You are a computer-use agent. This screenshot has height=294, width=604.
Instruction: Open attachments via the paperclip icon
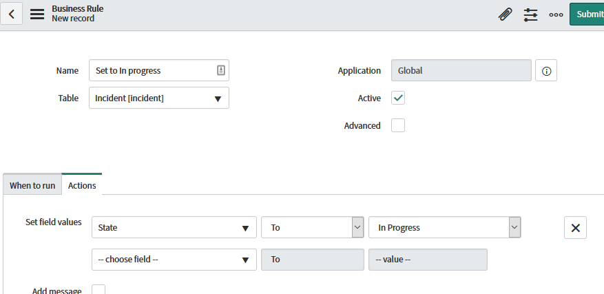pos(505,14)
